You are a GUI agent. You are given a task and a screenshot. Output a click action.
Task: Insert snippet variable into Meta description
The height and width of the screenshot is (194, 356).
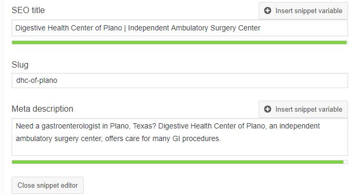point(303,110)
